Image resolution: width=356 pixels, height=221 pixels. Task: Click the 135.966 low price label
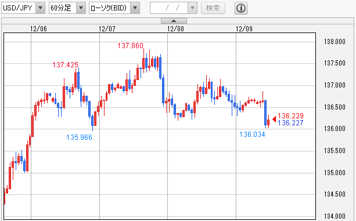pos(79,137)
